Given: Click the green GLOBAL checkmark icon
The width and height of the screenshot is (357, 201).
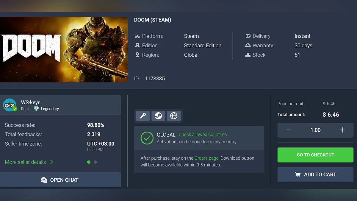Looking at the screenshot, I should (147, 138).
